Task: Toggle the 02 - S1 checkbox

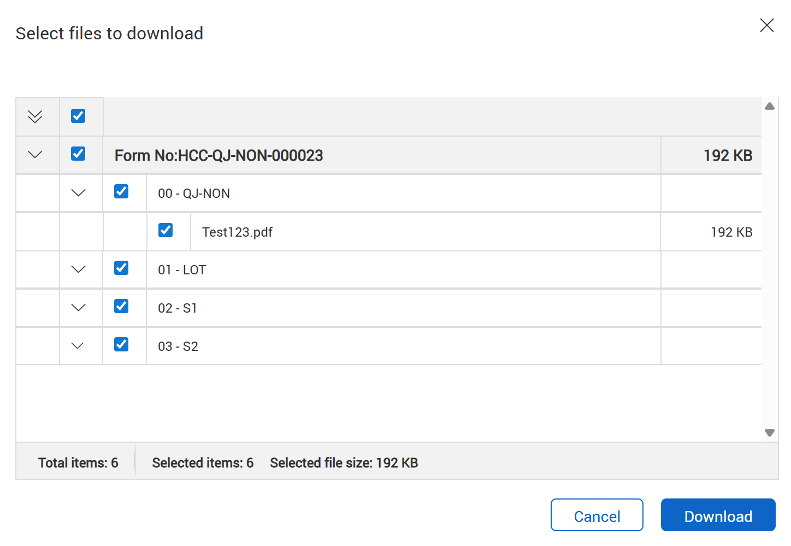Action: 121,306
